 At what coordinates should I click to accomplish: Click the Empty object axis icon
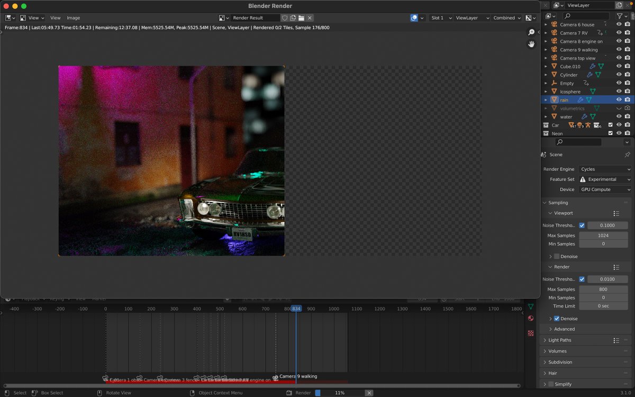point(554,83)
